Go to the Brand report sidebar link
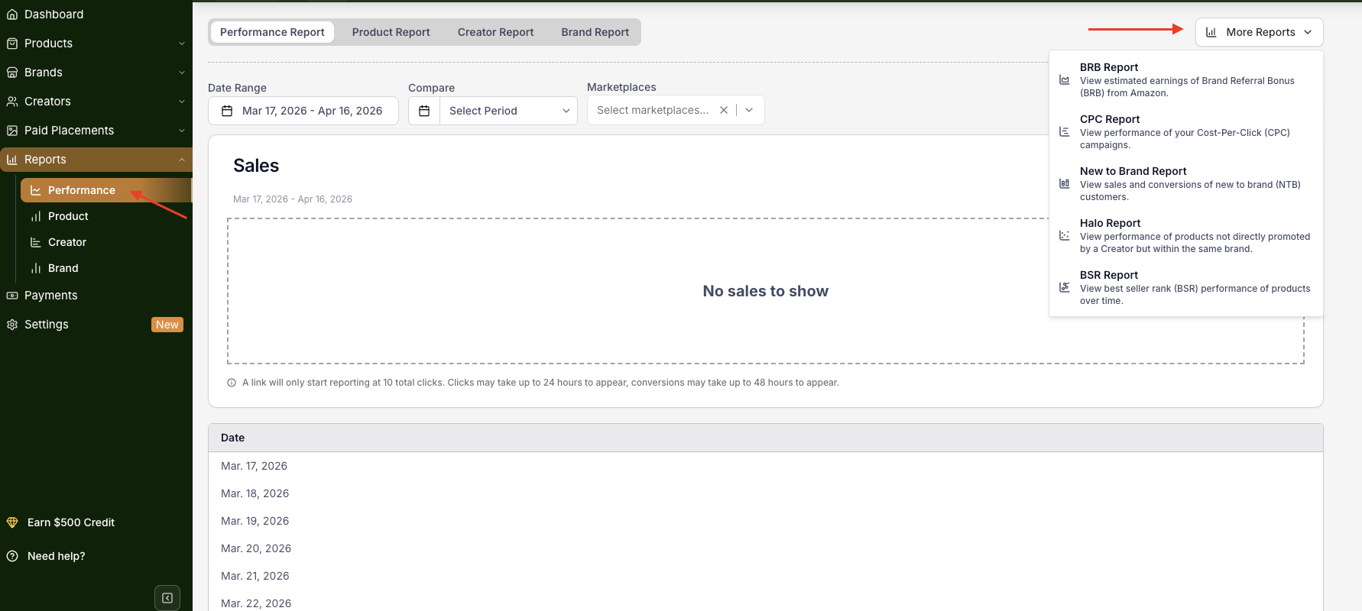This screenshot has width=1362, height=611. (106, 268)
